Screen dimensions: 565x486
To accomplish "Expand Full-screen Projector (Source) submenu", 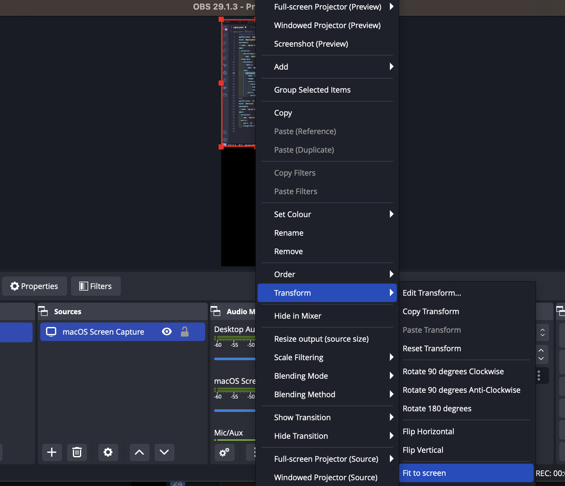I will 327,459.
